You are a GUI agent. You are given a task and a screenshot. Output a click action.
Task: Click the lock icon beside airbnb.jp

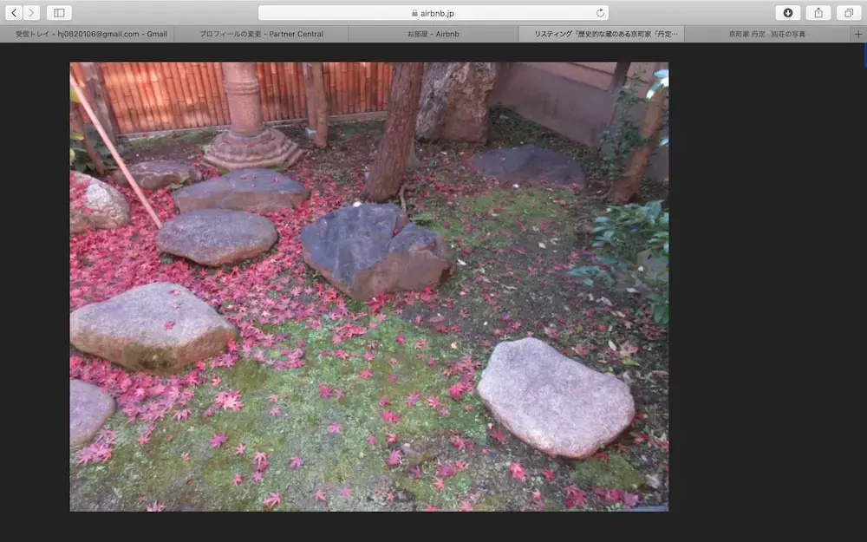[x=414, y=13]
